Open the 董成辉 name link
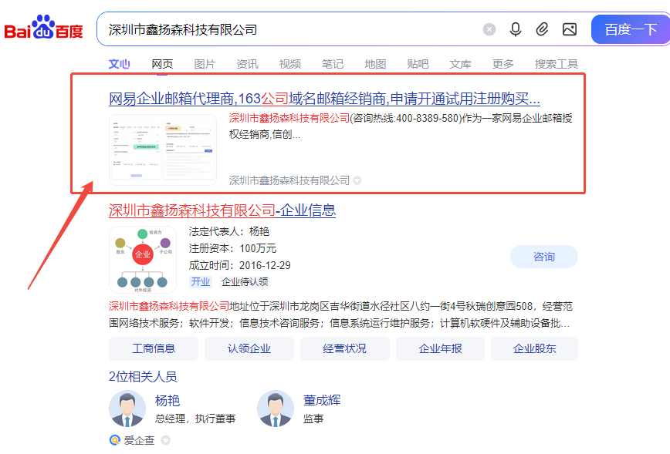 pos(322,400)
